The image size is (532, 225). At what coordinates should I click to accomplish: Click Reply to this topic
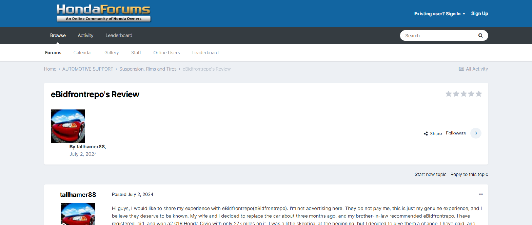[469, 174]
